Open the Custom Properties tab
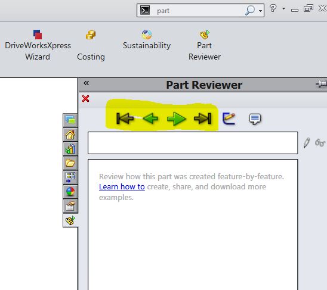 [70, 206]
